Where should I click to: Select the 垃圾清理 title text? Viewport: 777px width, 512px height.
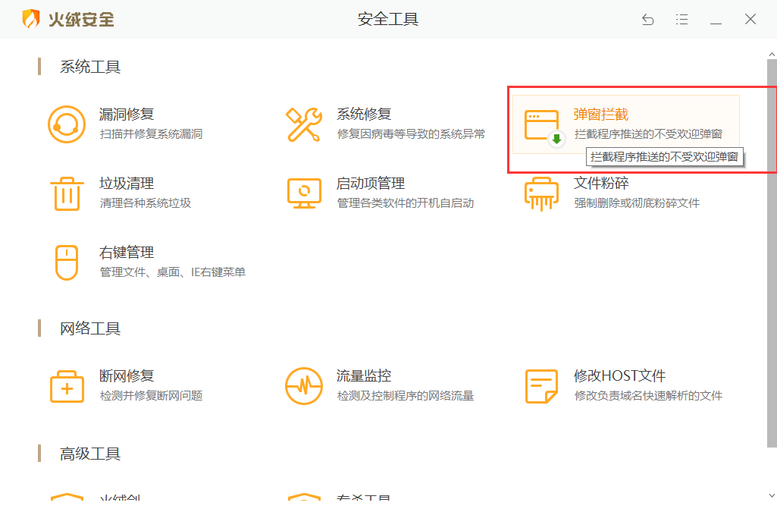click(127, 184)
